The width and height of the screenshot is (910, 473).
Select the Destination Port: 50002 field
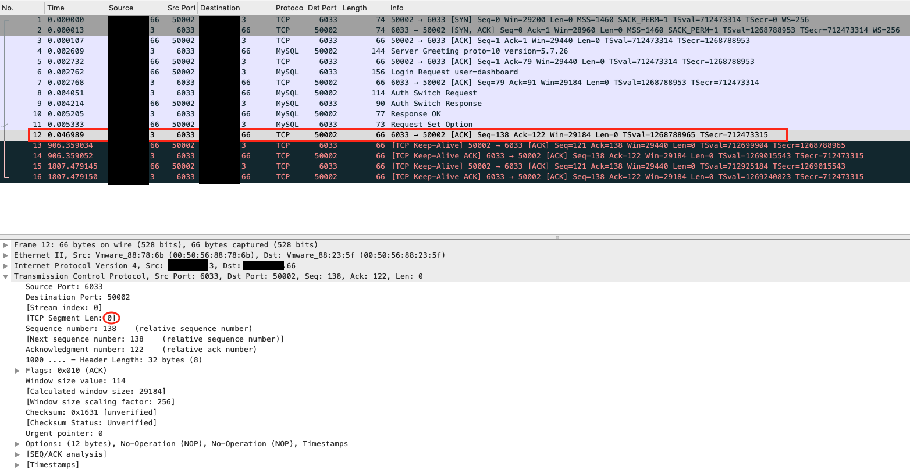point(78,297)
